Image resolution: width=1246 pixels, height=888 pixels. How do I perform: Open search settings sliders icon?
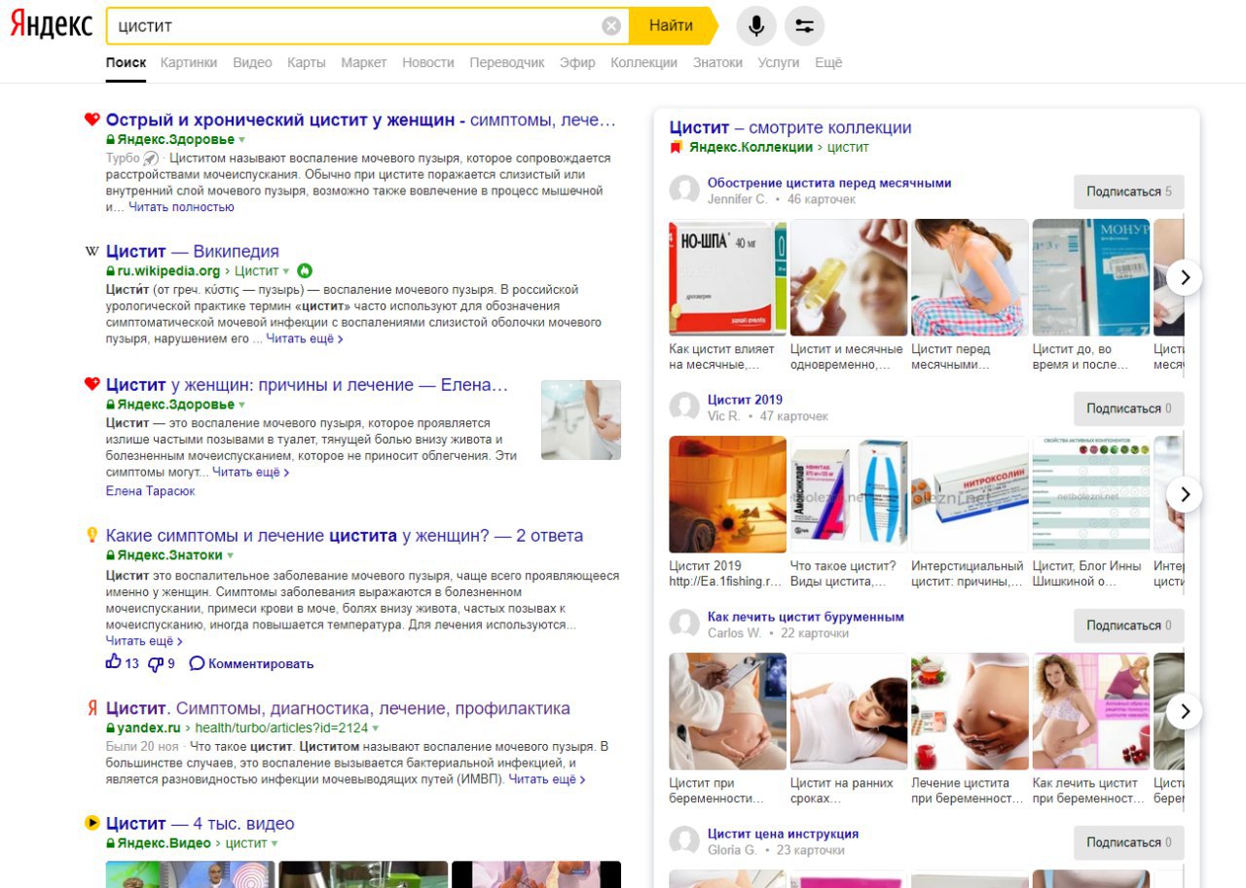pyautogui.click(x=804, y=26)
